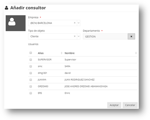Remove the GESTION department with the X button
Viewport: 150px width, 120px height.
(131, 37)
